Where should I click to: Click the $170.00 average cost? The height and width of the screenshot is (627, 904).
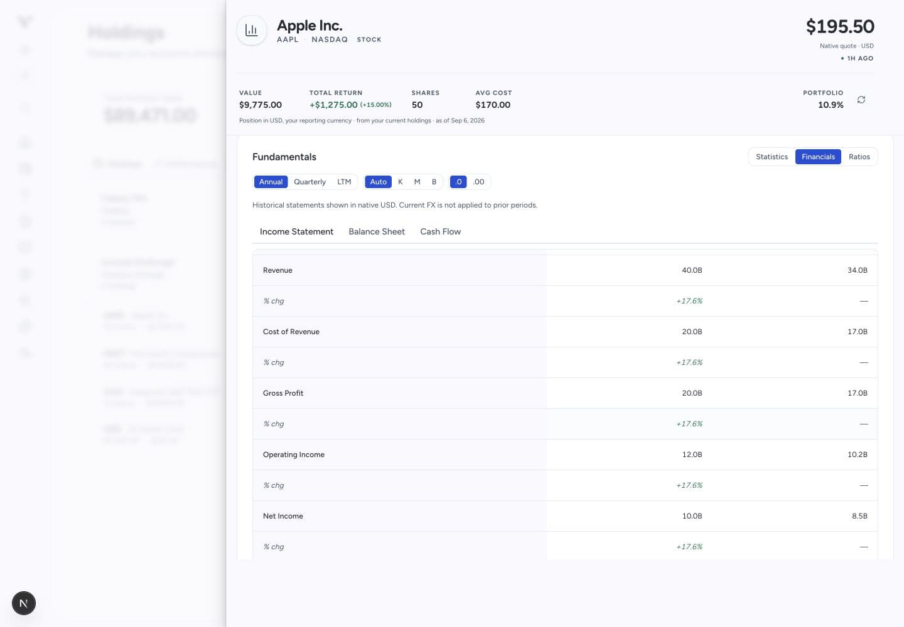point(493,105)
